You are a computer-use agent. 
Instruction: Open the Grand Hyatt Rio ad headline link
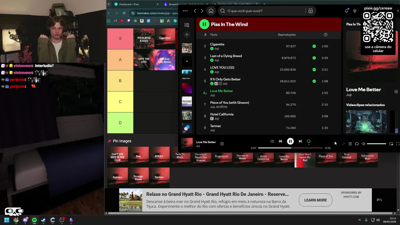click(x=217, y=194)
